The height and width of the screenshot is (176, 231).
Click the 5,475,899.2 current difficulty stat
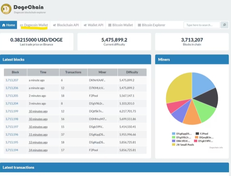tap(114, 40)
